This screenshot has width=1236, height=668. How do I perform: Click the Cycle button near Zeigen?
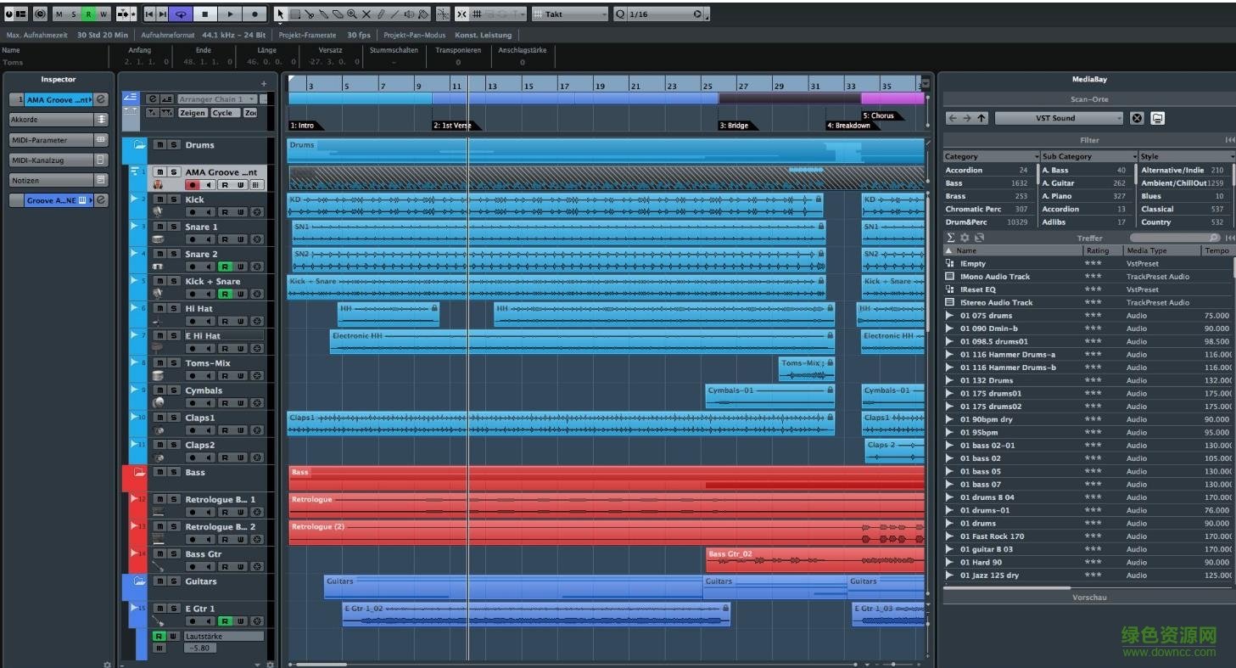coord(223,113)
